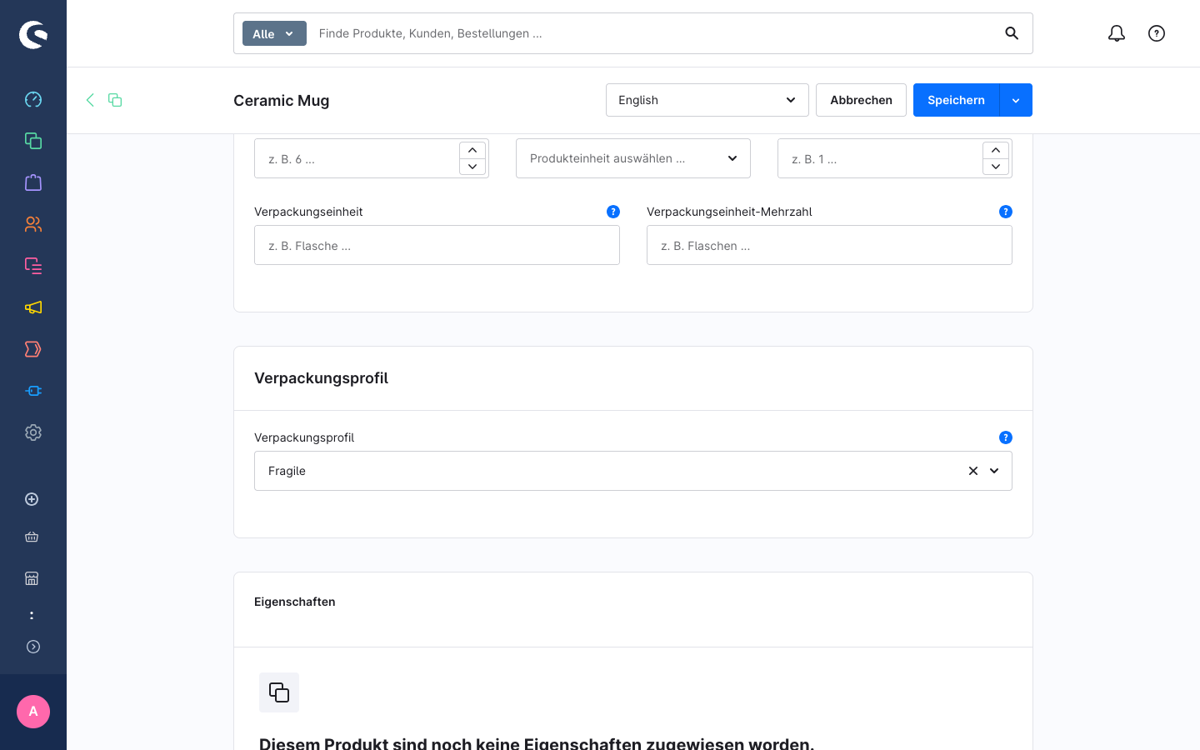The image size is (1200, 750).
Task: Open the three-dot more menu in the sidebar
Action: (x=32, y=616)
